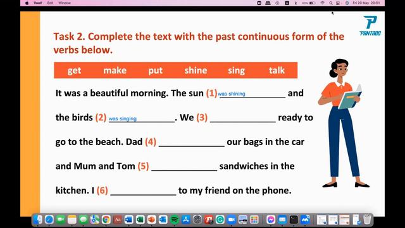This screenshot has width=405, height=228.
Task: Open the red WPS Office icon in dock
Action: (x=208, y=220)
